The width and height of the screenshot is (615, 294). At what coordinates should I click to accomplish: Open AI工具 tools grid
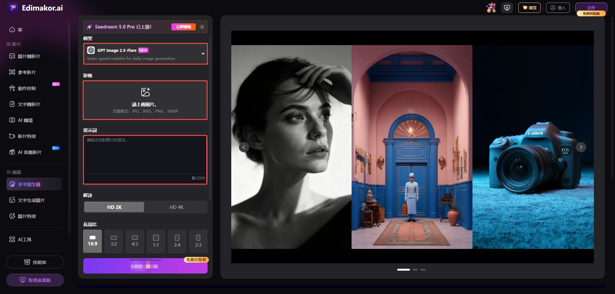20,240
